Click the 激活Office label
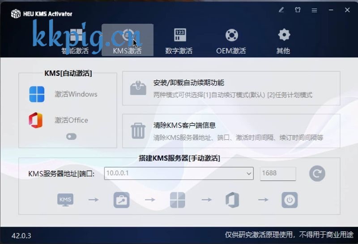This screenshot has height=244, width=358. click(71, 120)
